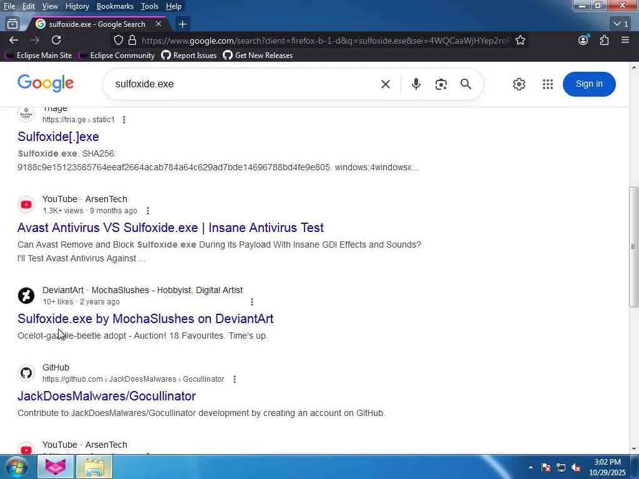The image size is (639, 479).
Task: Open Firefox View icon in tab bar
Action: (x=12, y=24)
